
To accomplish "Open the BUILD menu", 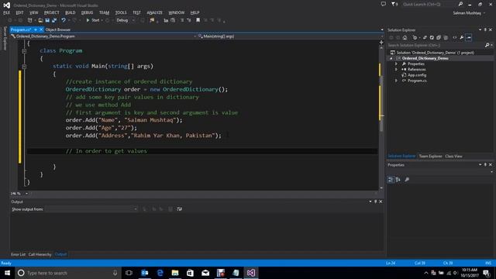I will (71, 12).
